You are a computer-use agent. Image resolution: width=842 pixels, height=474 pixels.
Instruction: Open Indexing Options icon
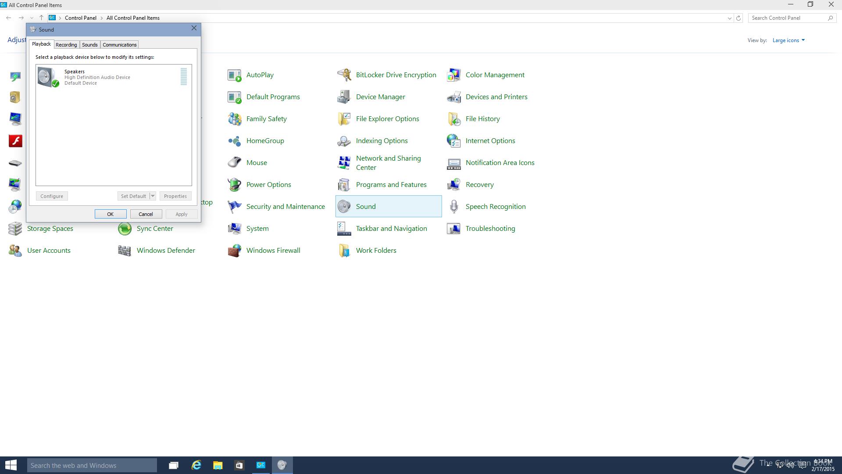[x=344, y=141]
